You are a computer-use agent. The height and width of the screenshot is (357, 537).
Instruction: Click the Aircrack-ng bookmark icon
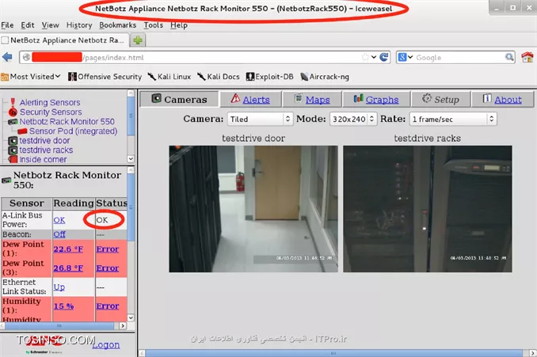304,77
